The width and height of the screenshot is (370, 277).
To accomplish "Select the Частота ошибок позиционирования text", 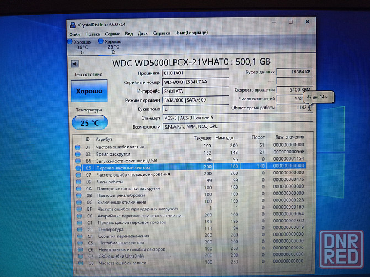I will [133, 174].
